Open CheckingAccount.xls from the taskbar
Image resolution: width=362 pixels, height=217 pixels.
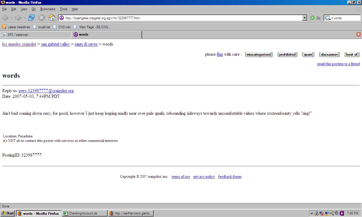click(85, 213)
